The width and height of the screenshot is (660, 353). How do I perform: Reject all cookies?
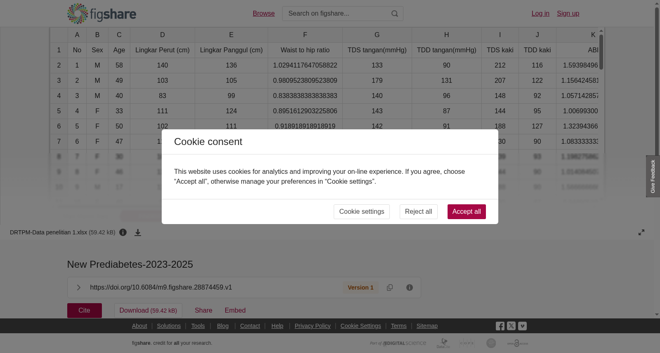(x=418, y=212)
